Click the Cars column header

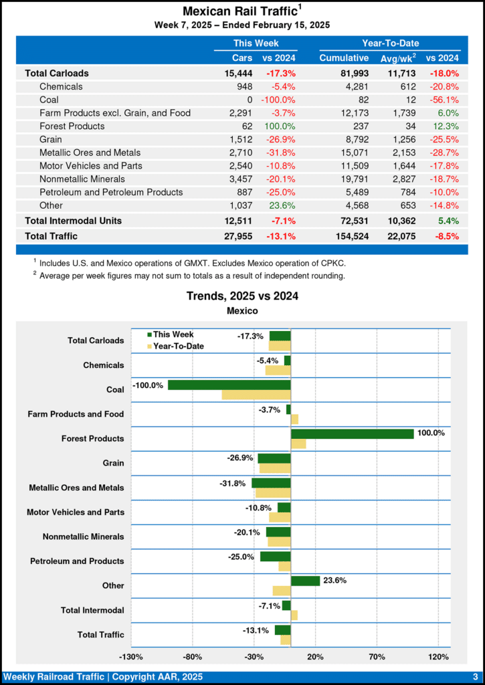pyautogui.click(x=242, y=58)
